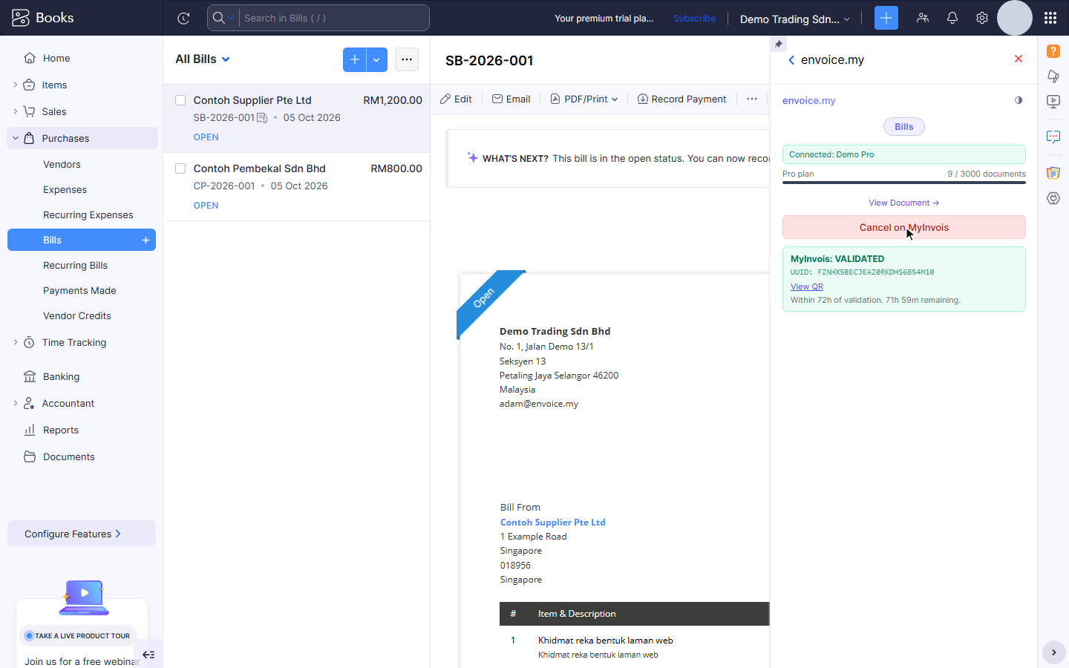The height and width of the screenshot is (668, 1069).
Task: Collapse the left sidebar
Action: (148, 655)
